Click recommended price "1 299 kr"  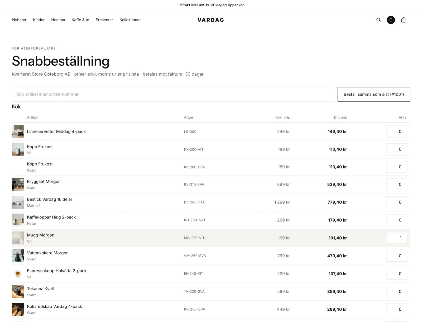click(x=282, y=202)
